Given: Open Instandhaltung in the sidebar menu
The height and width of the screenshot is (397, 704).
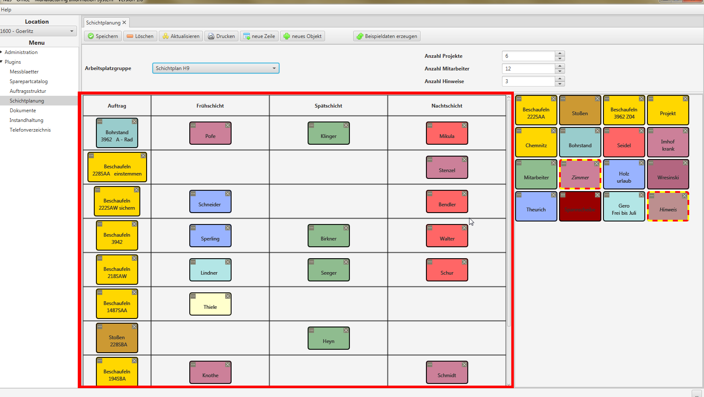Looking at the screenshot, I should pyautogui.click(x=26, y=120).
